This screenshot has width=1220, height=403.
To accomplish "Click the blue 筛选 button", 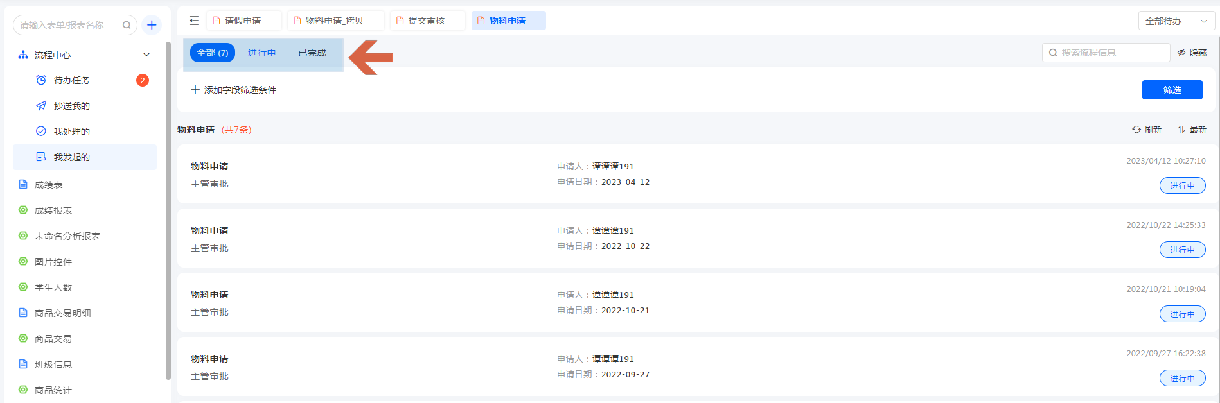I will coord(1172,90).
